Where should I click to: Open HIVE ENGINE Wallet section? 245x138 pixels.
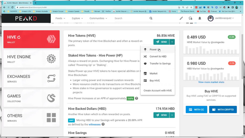coord(32,59)
